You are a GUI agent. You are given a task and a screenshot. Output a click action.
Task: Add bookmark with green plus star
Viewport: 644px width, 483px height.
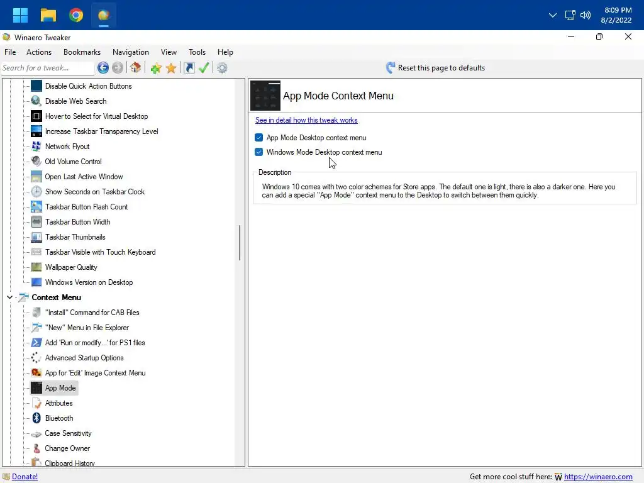(x=156, y=68)
